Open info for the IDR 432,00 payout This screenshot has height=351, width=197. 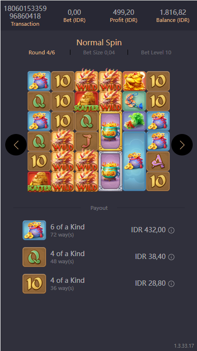click(x=171, y=230)
